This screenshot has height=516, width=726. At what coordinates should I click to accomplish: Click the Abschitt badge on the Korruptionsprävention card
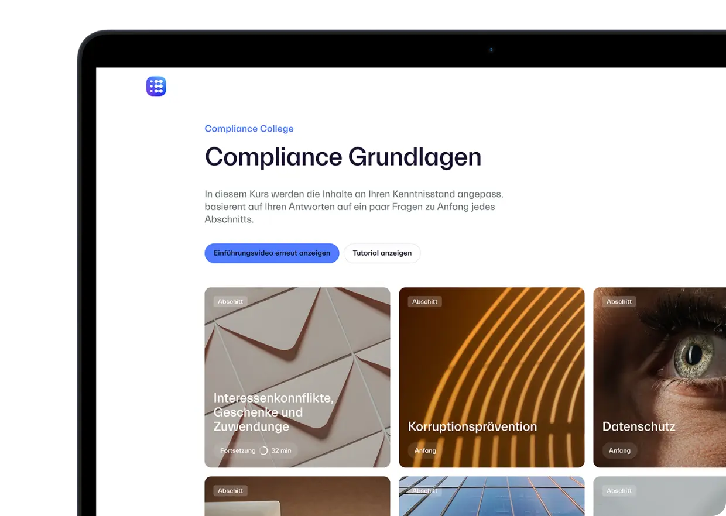pos(424,301)
